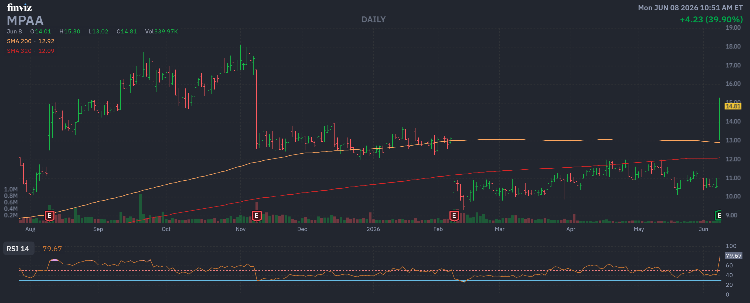Click the DAILY timeframe label
750x303 pixels.
coord(374,19)
